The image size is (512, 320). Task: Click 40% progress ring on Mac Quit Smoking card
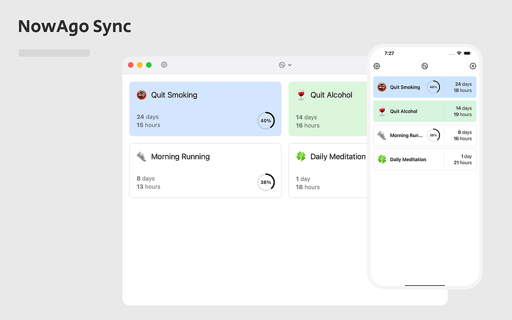[266, 121]
